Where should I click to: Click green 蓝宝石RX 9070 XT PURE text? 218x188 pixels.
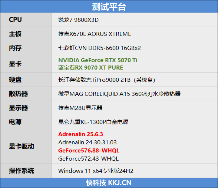click(x=90, y=68)
